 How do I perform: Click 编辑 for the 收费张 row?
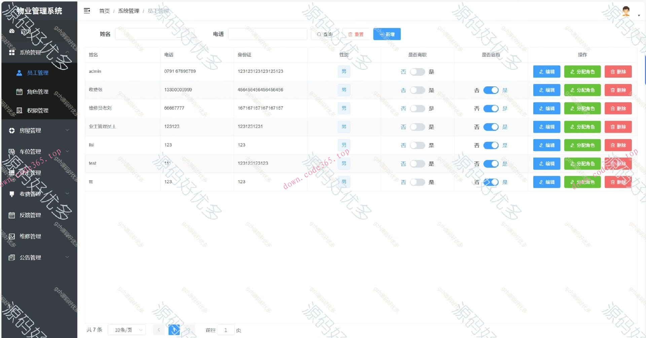pyautogui.click(x=547, y=90)
